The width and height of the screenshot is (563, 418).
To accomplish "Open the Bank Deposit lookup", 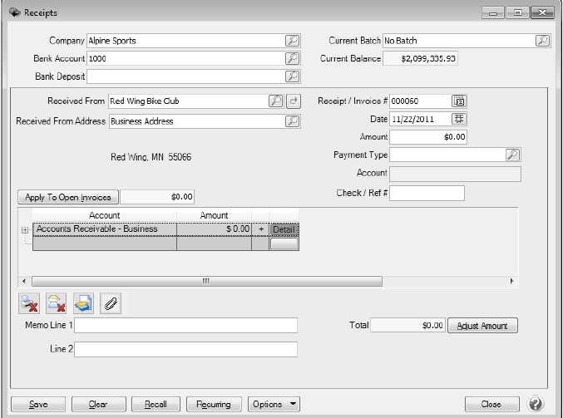I will [292, 76].
